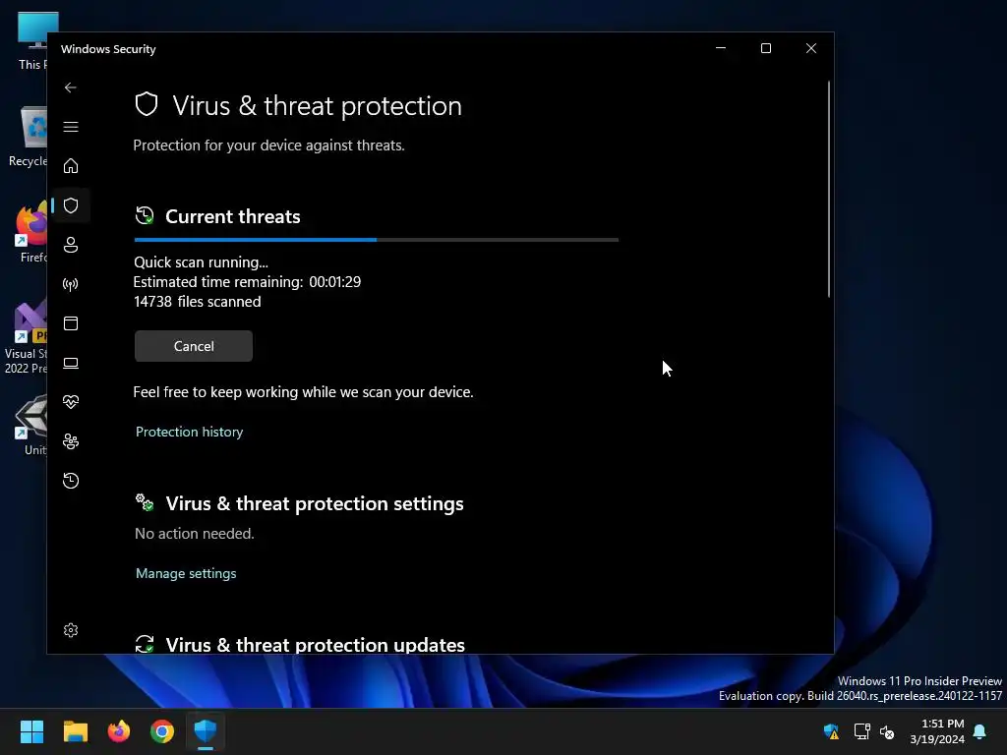Screen dimensions: 1007x755
Task: Cancel the running quick scan
Action: coord(194,346)
